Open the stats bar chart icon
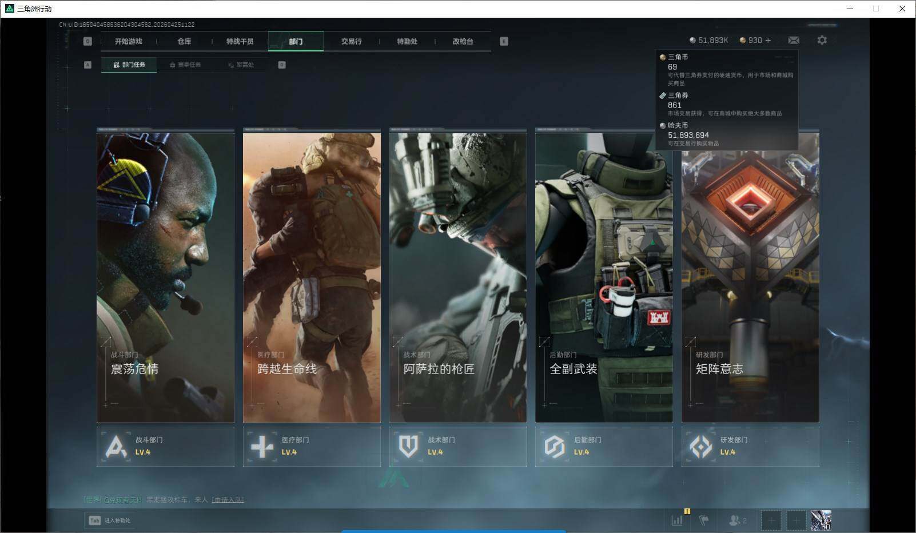This screenshot has width=916, height=533. tap(677, 520)
